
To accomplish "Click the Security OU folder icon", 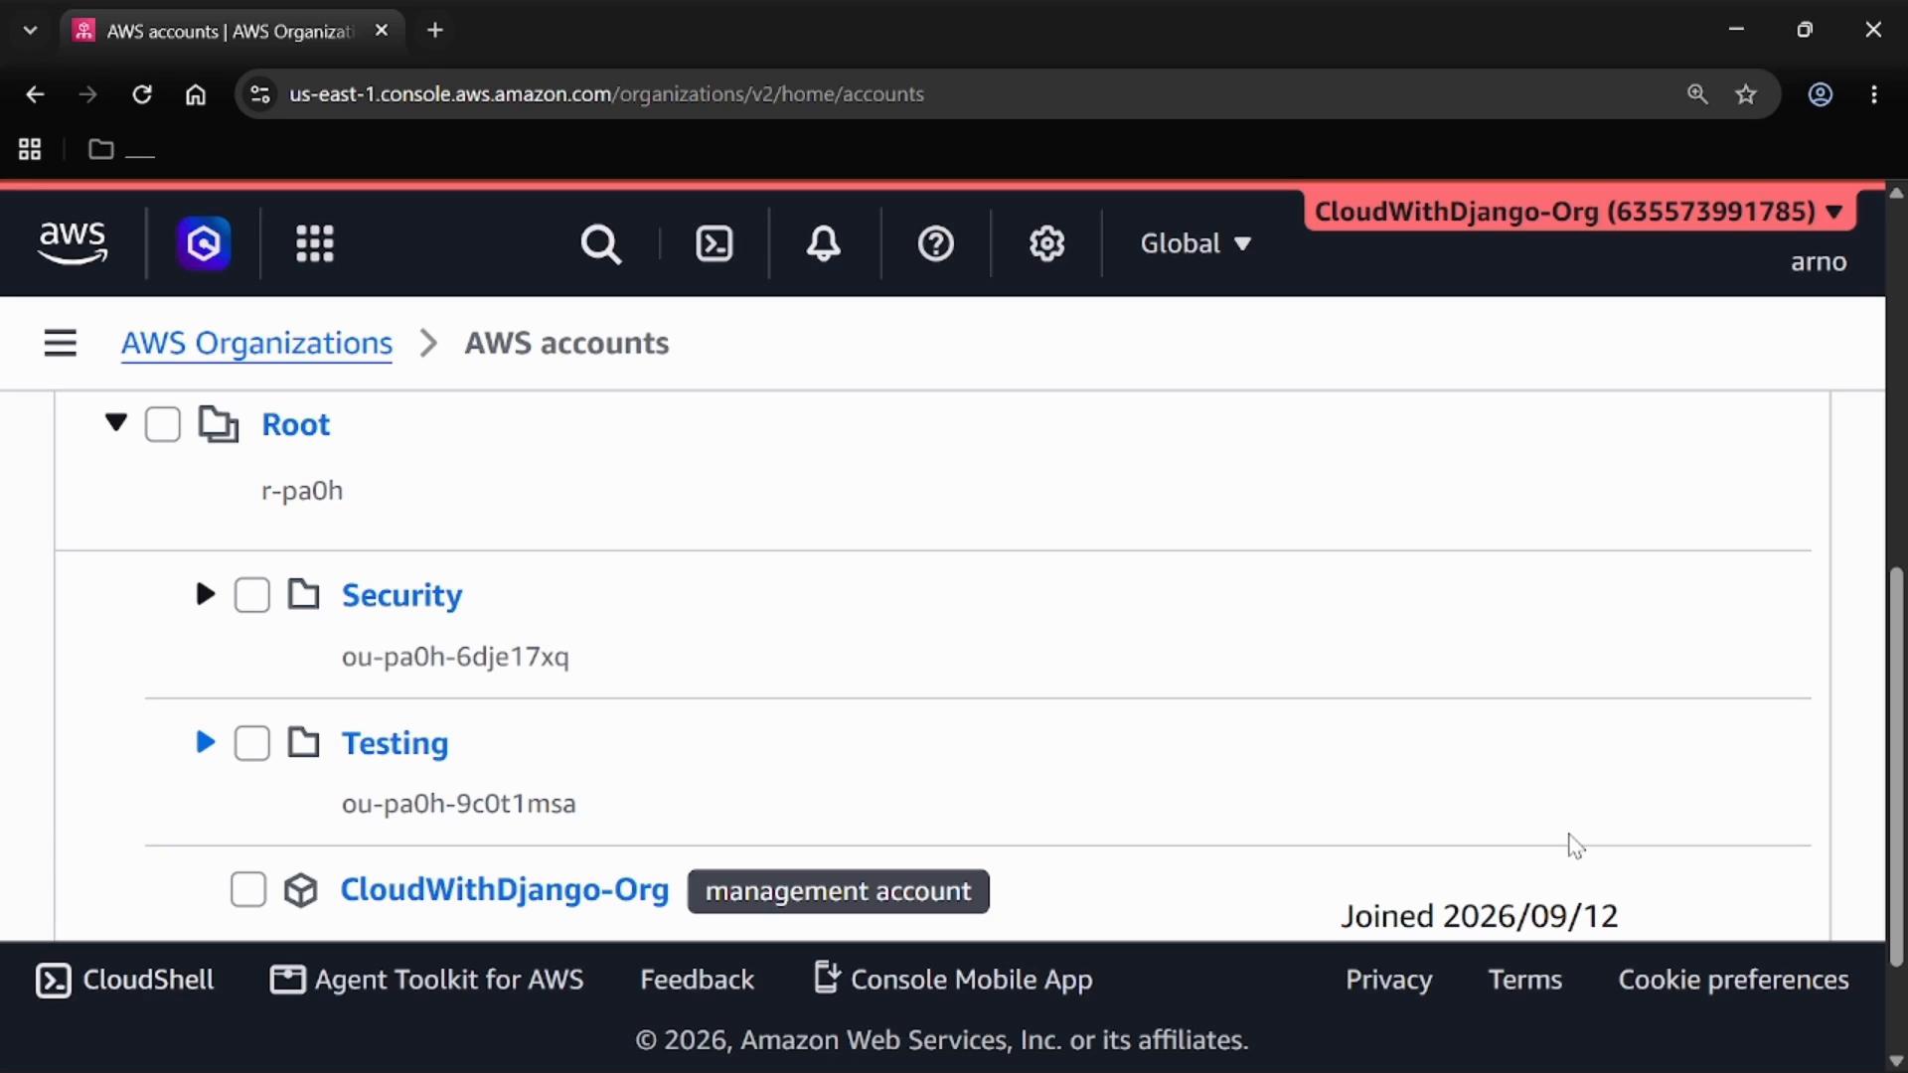I will point(304,594).
